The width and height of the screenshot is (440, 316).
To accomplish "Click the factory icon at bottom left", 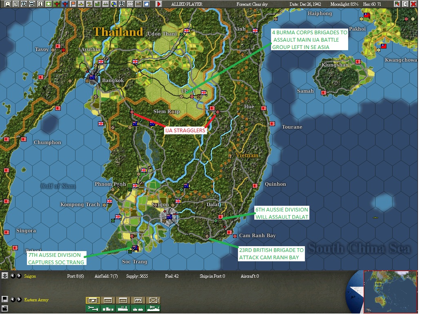I will [5, 308].
